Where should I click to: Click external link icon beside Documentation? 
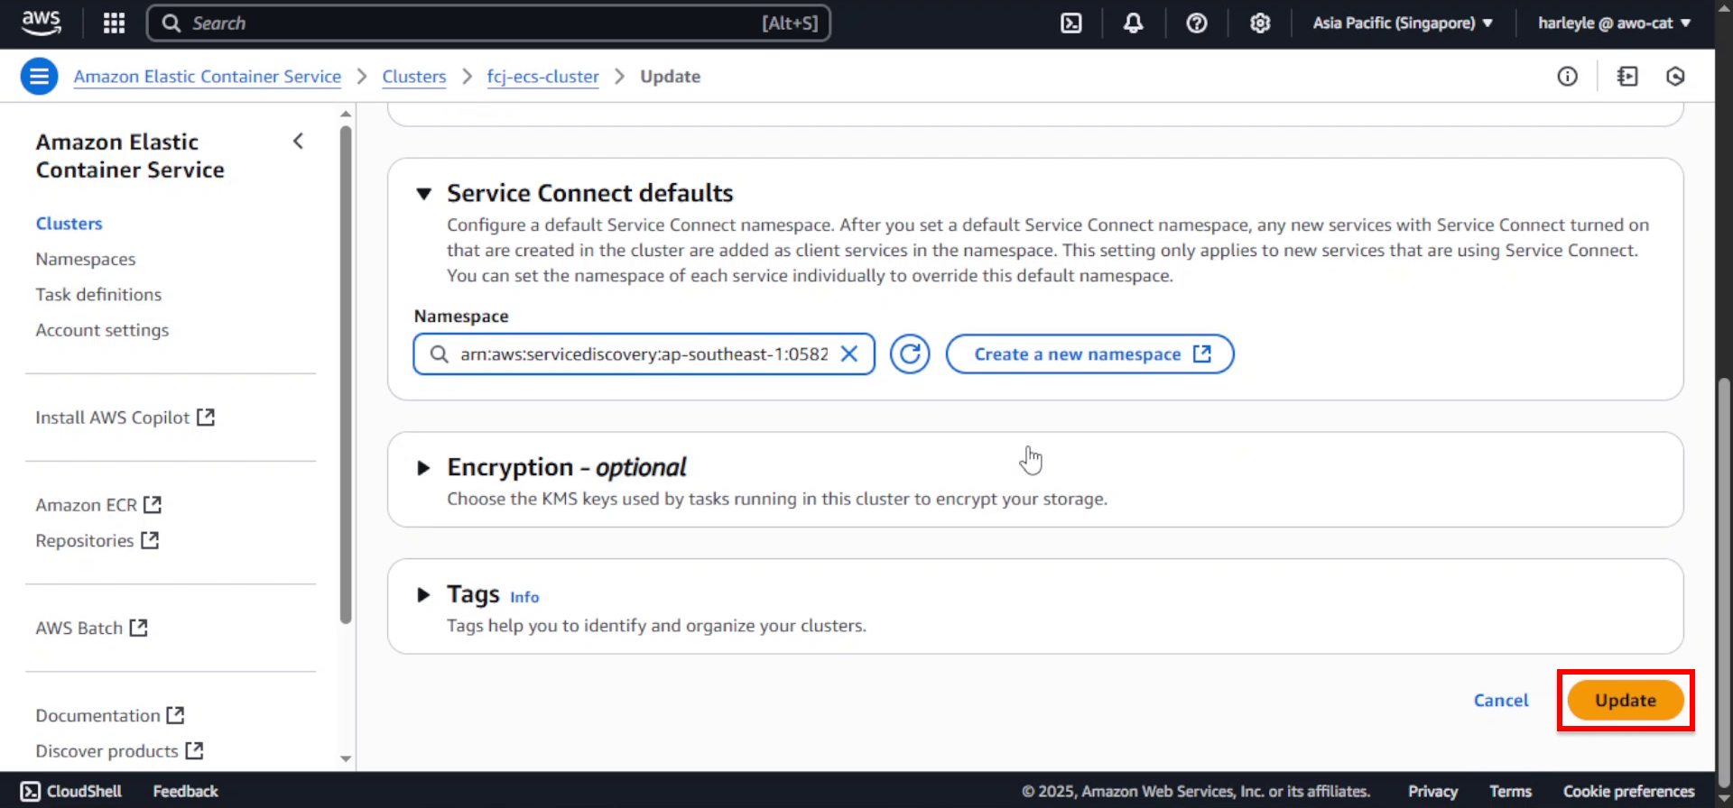pyautogui.click(x=175, y=715)
